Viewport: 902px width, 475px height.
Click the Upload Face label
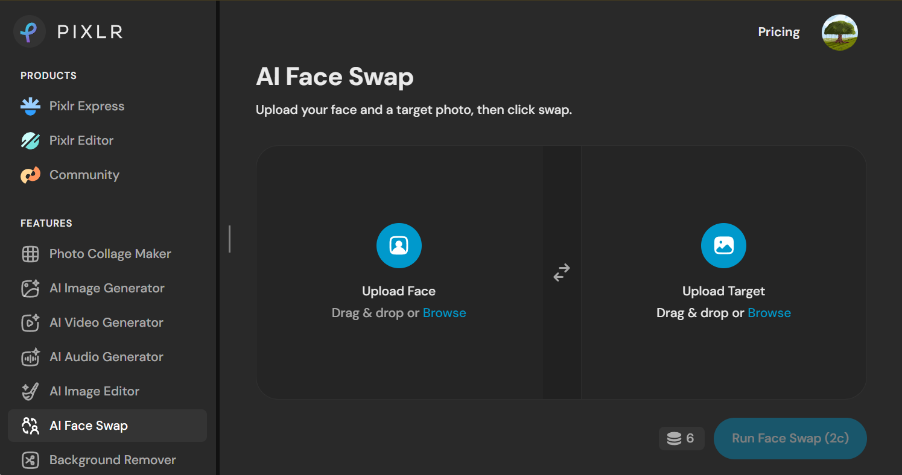pos(399,291)
